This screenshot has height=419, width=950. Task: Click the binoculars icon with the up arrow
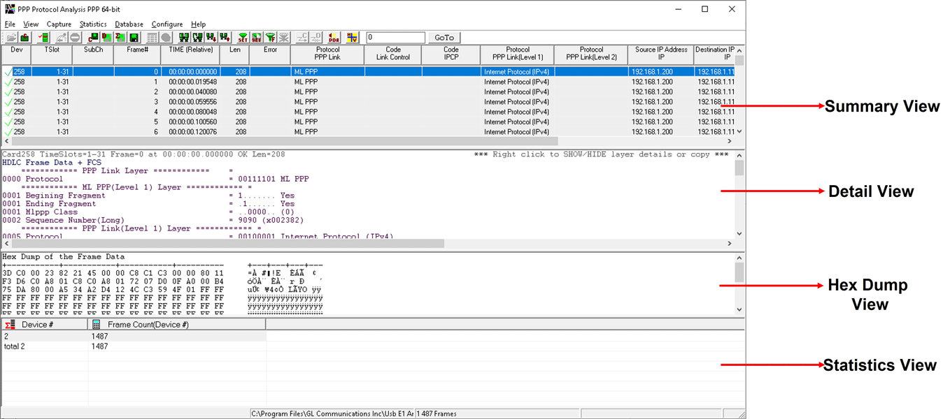click(225, 37)
